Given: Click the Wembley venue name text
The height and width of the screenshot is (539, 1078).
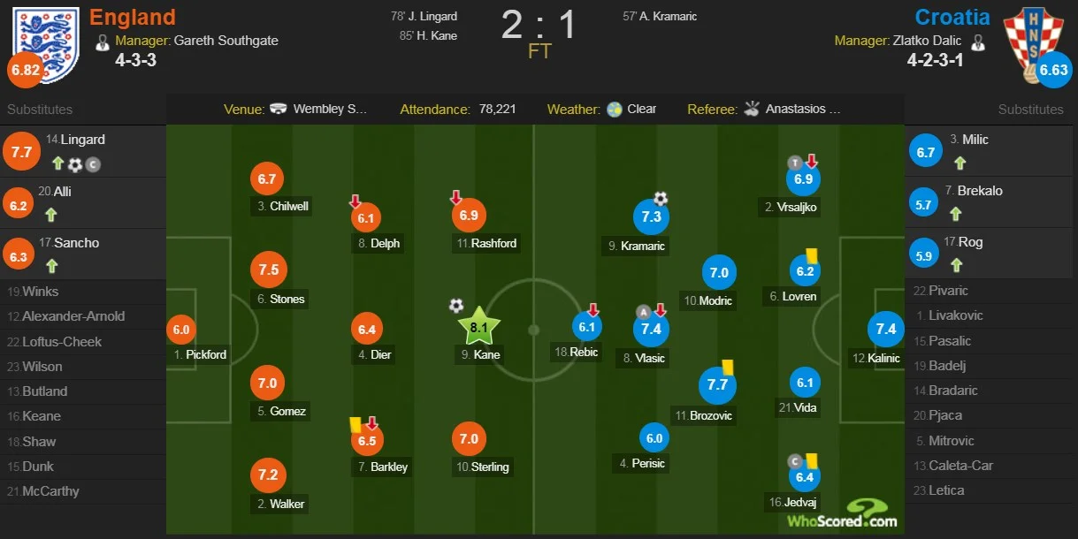Looking at the screenshot, I should pos(330,109).
